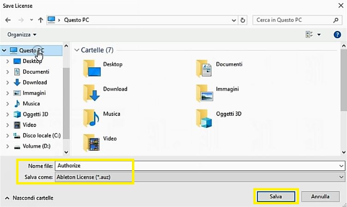Change view with the view icon

(x=309, y=34)
